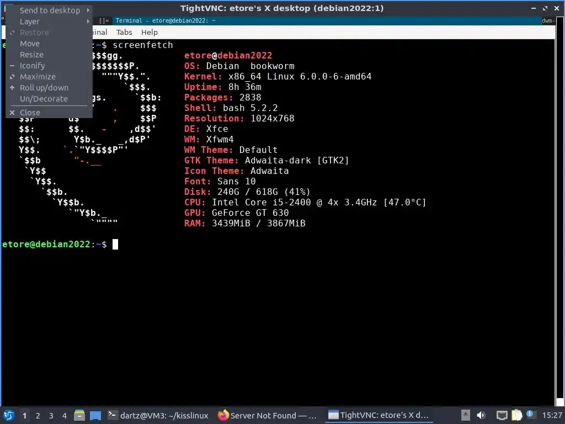Click the 'DE: Xfce' line

click(206, 129)
